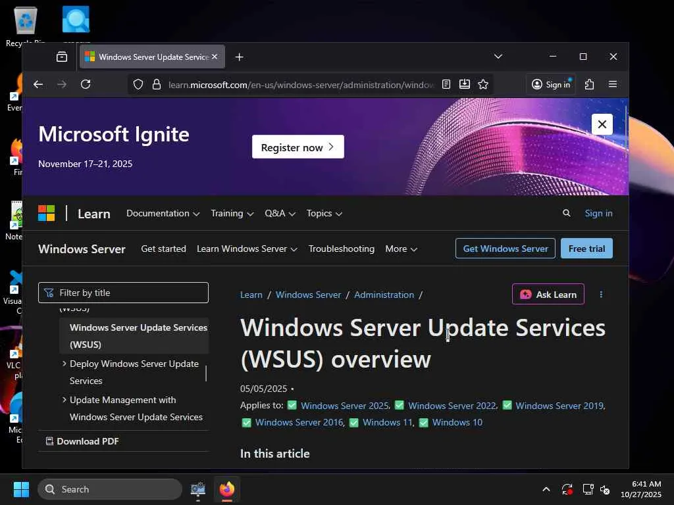674x505 pixels.
Task: Expand the Q&A menu
Action: tap(280, 214)
